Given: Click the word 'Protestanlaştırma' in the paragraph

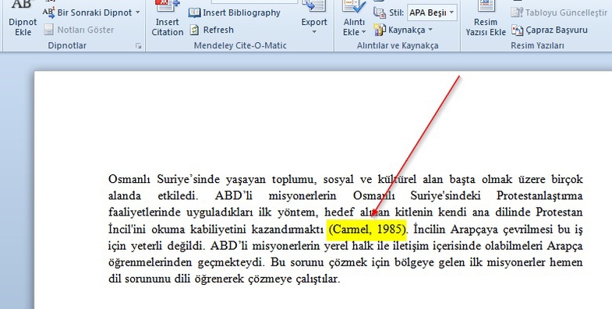Looking at the screenshot, I should pos(539,195).
